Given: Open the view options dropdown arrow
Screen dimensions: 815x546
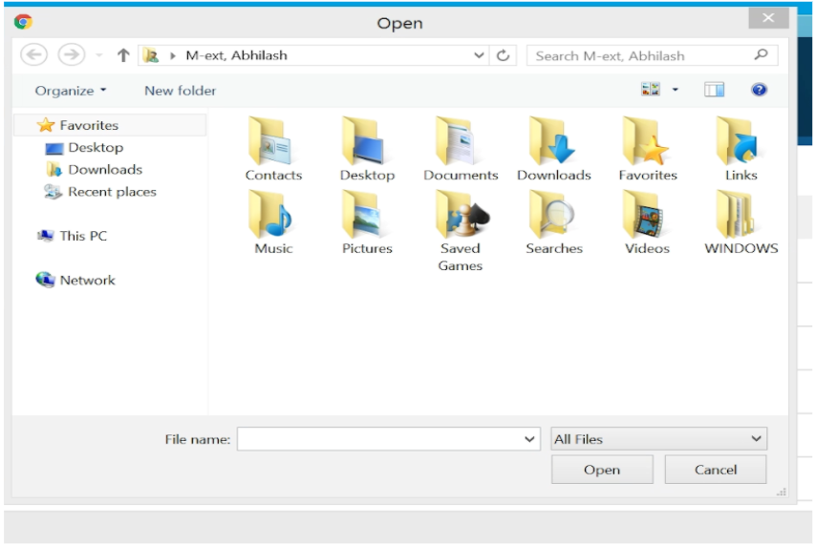Looking at the screenshot, I should pyautogui.click(x=676, y=90).
